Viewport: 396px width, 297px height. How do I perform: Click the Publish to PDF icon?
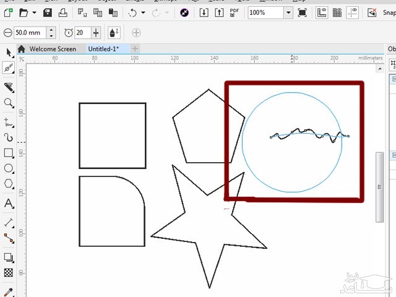(235, 12)
